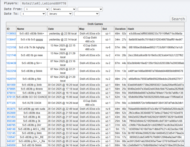190x147 pixels.
Task: Click the Search button
Action: tap(178, 19)
